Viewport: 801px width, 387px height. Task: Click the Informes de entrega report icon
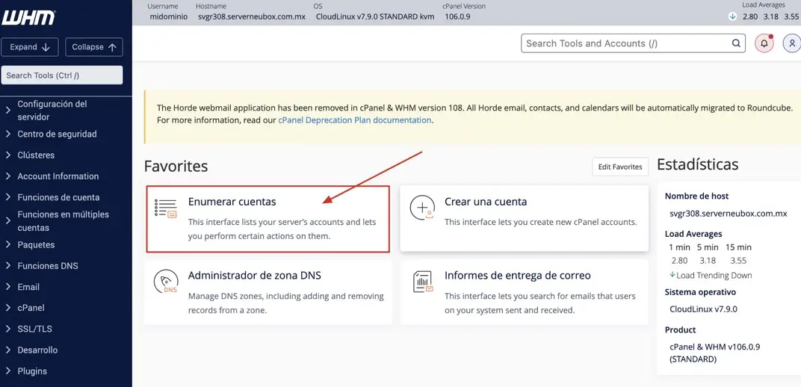[422, 282]
